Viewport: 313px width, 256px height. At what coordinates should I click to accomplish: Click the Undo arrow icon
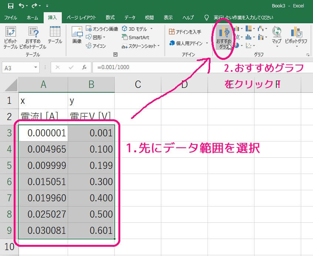tap(21, 6)
